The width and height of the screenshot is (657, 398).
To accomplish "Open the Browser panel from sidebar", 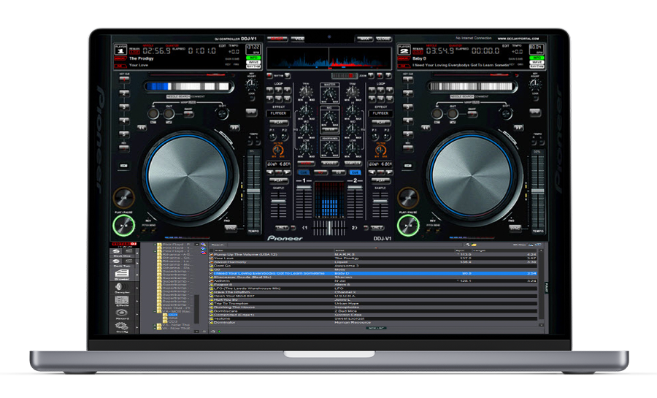I will [122, 275].
